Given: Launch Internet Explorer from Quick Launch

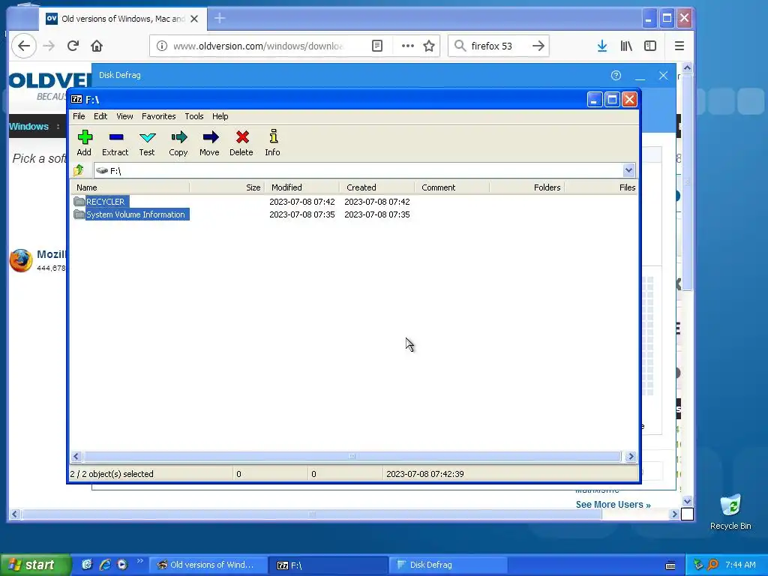Looking at the screenshot, I should tap(105, 565).
